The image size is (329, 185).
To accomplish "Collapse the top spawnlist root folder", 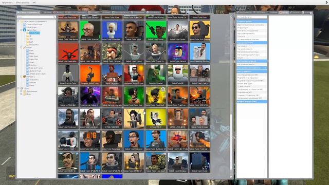I will pos(19,22).
